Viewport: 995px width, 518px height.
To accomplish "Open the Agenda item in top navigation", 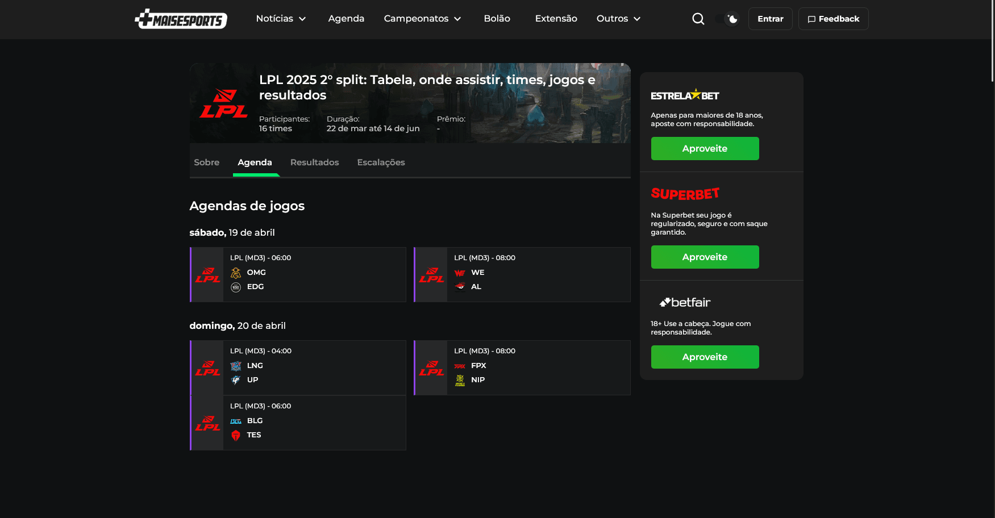I will [346, 19].
